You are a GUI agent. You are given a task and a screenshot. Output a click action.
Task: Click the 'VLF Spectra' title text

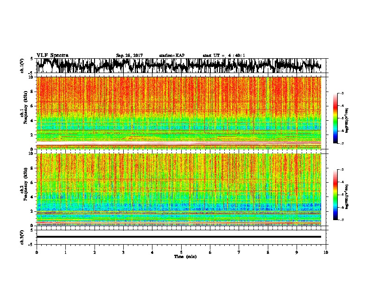[52, 55]
